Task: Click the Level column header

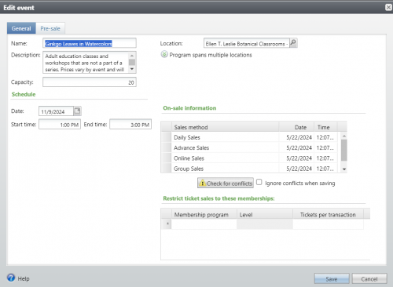Action: 265,214
